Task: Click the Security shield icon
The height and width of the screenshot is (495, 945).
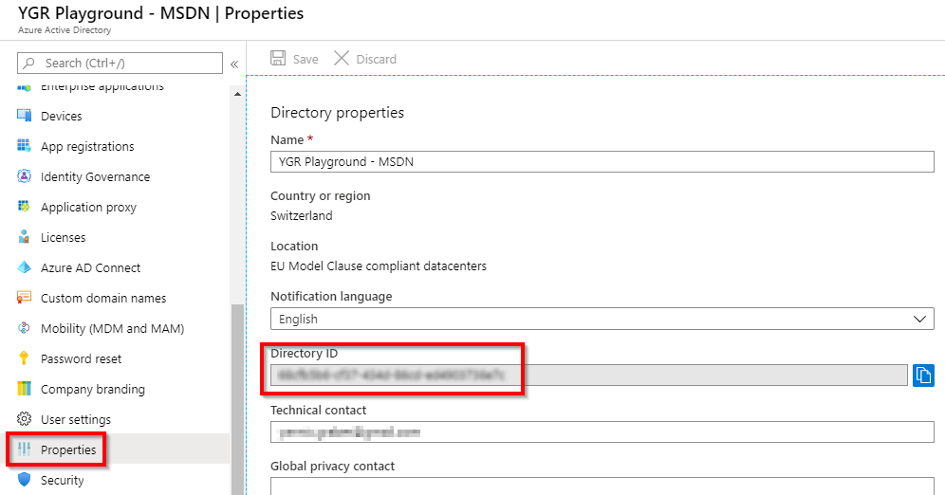Action: point(24,480)
